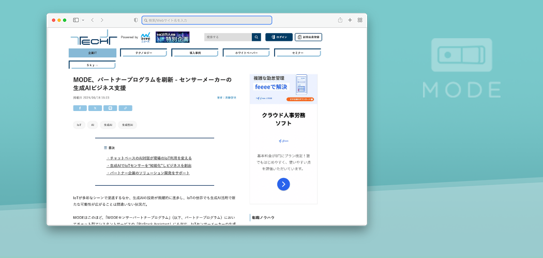Click the privacy shield icon

pyautogui.click(x=136, y=20)
